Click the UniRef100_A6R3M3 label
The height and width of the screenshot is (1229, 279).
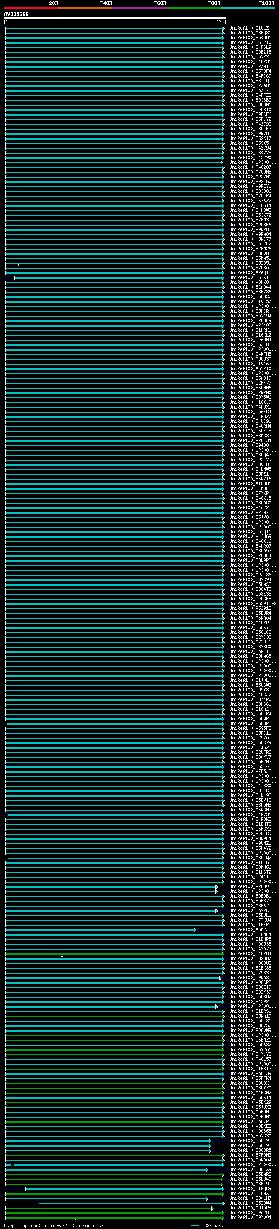[250, 810]
